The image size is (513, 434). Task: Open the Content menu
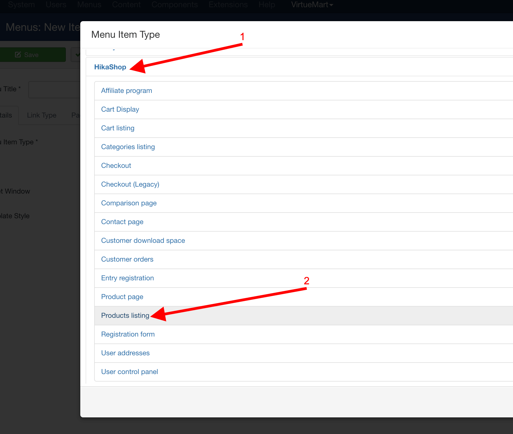[126, 5]
